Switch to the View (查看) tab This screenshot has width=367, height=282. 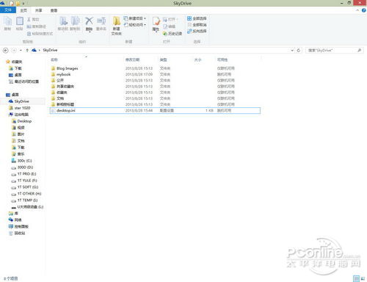click(54, 10)
